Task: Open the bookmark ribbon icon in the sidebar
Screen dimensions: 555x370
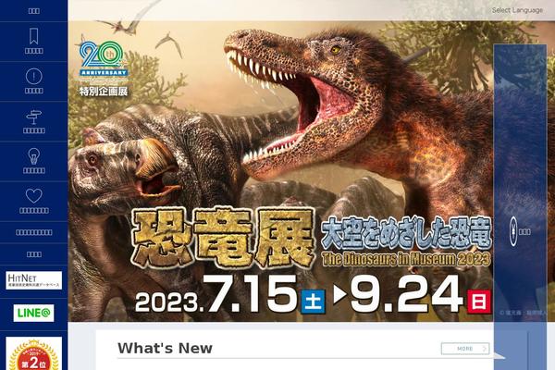Action: point(33,36)
